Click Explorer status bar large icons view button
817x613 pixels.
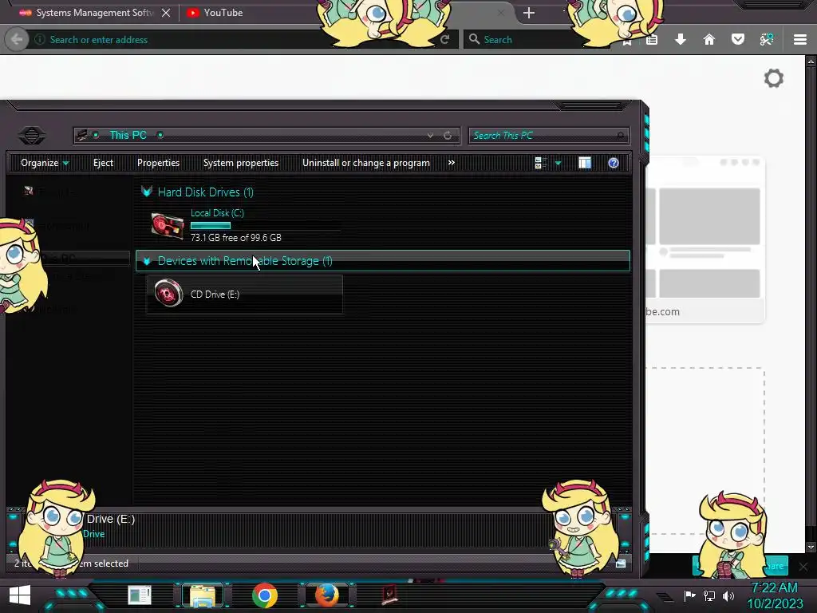[620, 564]
